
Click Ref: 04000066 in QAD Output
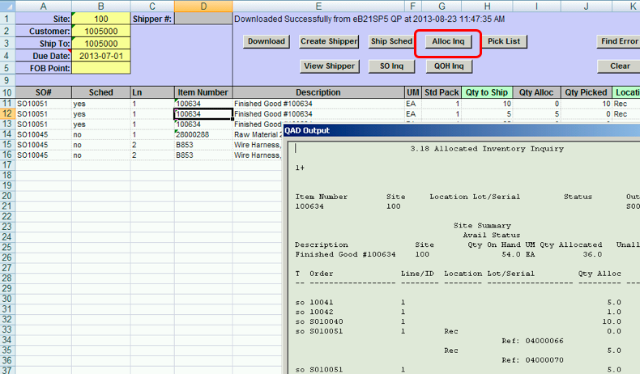point(532,341)
